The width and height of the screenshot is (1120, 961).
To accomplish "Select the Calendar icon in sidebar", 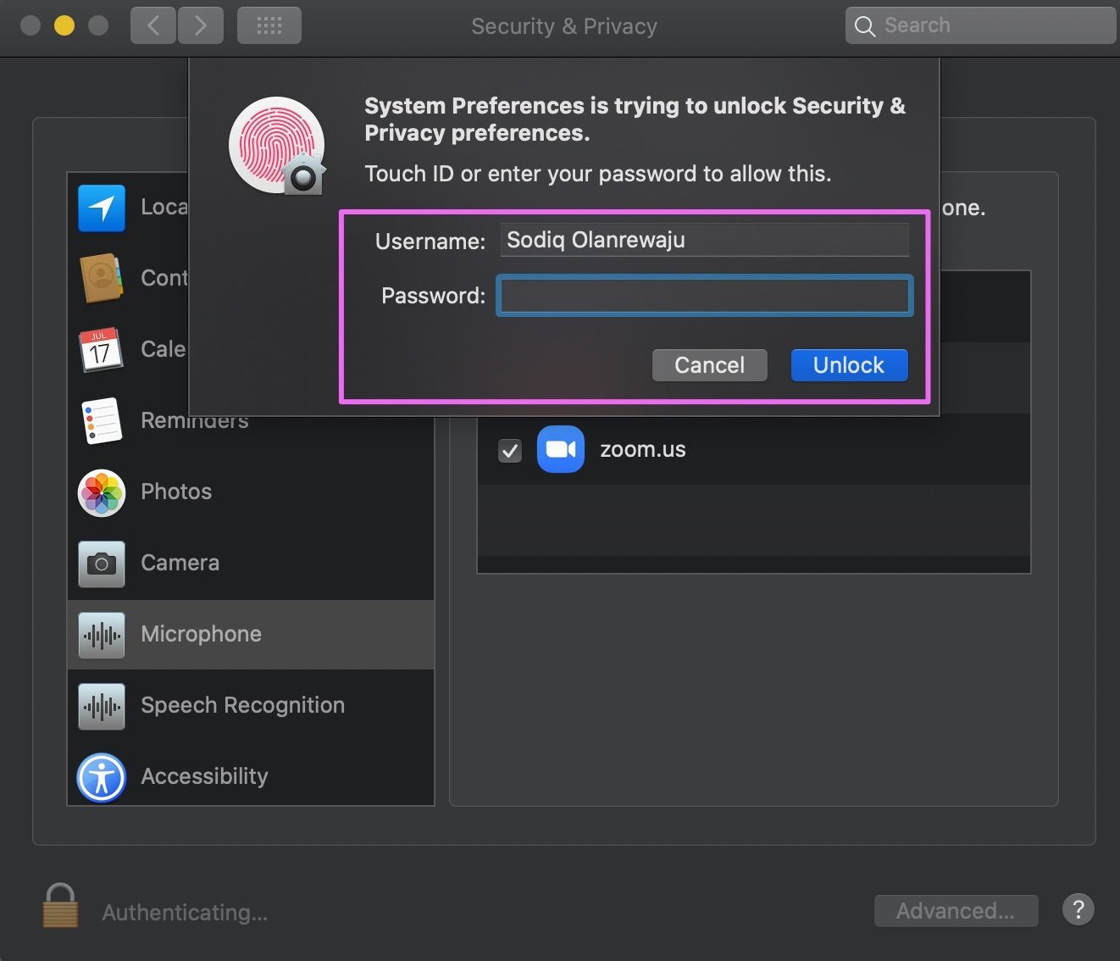I will pyautogui.click(x=102, y=349).
